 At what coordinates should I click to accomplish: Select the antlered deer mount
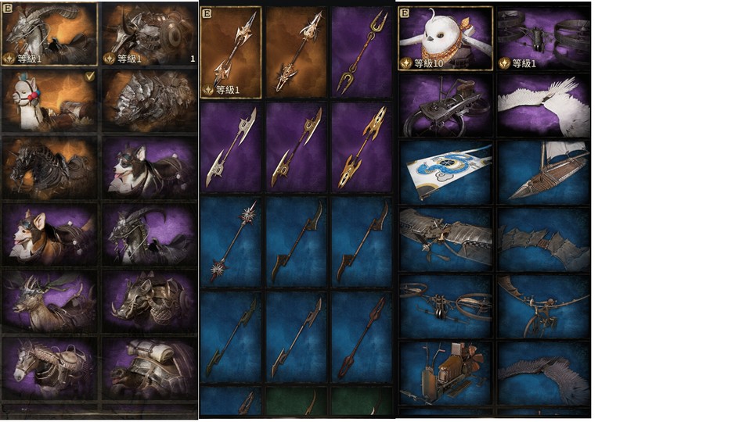click(50, 302)
